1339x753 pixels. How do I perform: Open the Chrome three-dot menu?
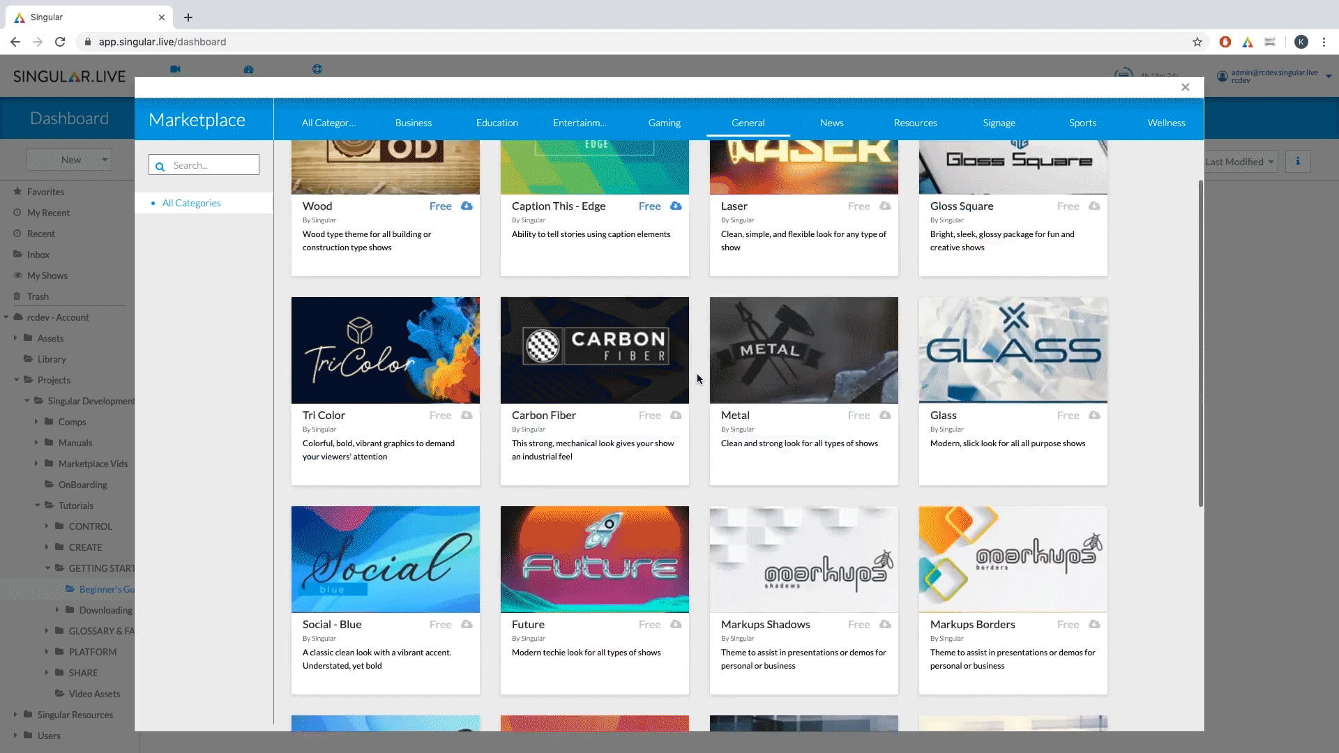(x=1324, y=42)
